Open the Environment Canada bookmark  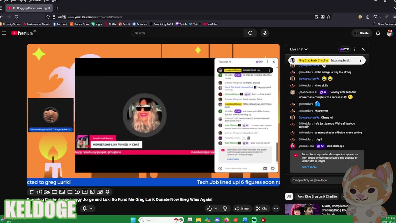point(37,24)
